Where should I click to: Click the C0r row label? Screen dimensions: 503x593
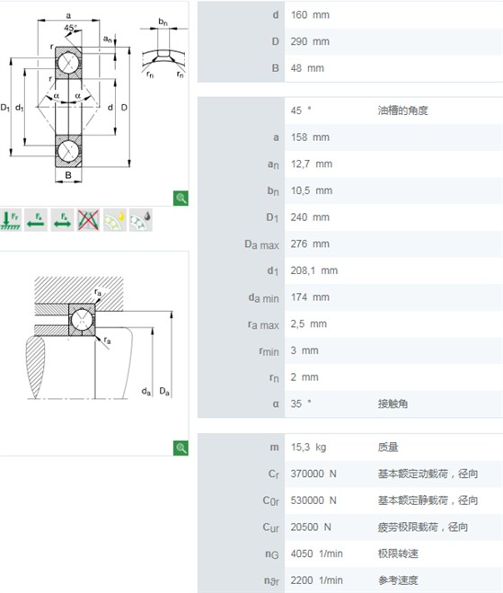(x=270, y=501)
